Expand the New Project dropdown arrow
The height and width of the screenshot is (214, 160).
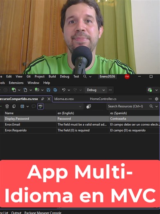pos(19,90)
